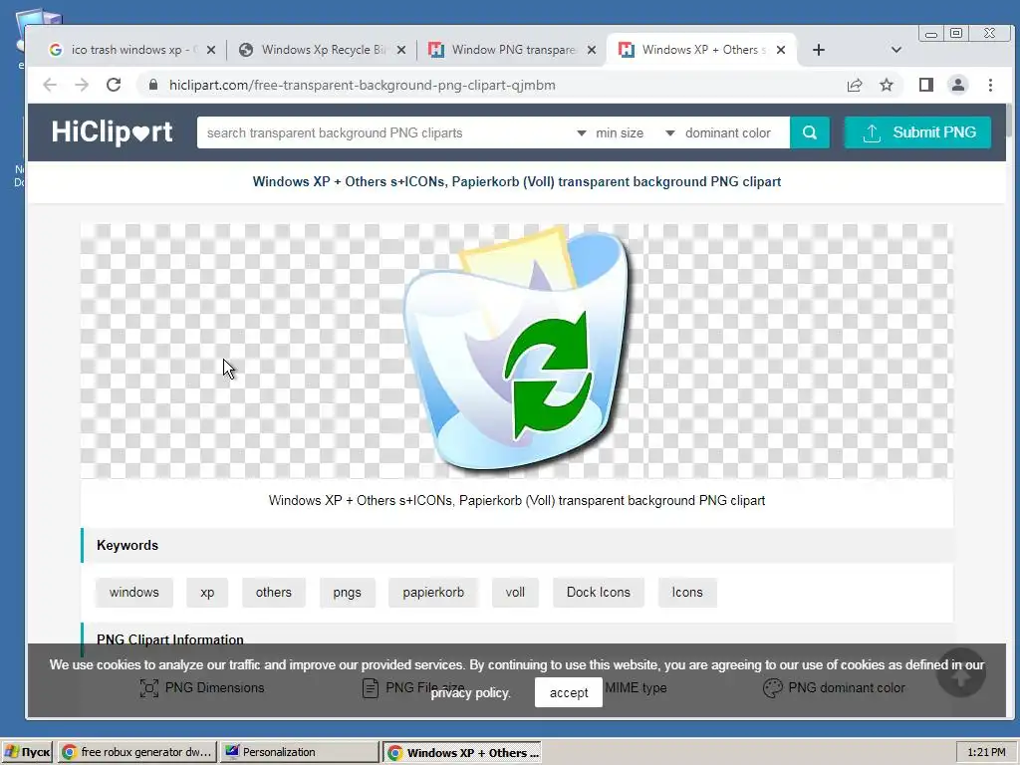Select the 'voll' keyword tag
Viewport: 1020px width, 765px height.
pos(515,593)
